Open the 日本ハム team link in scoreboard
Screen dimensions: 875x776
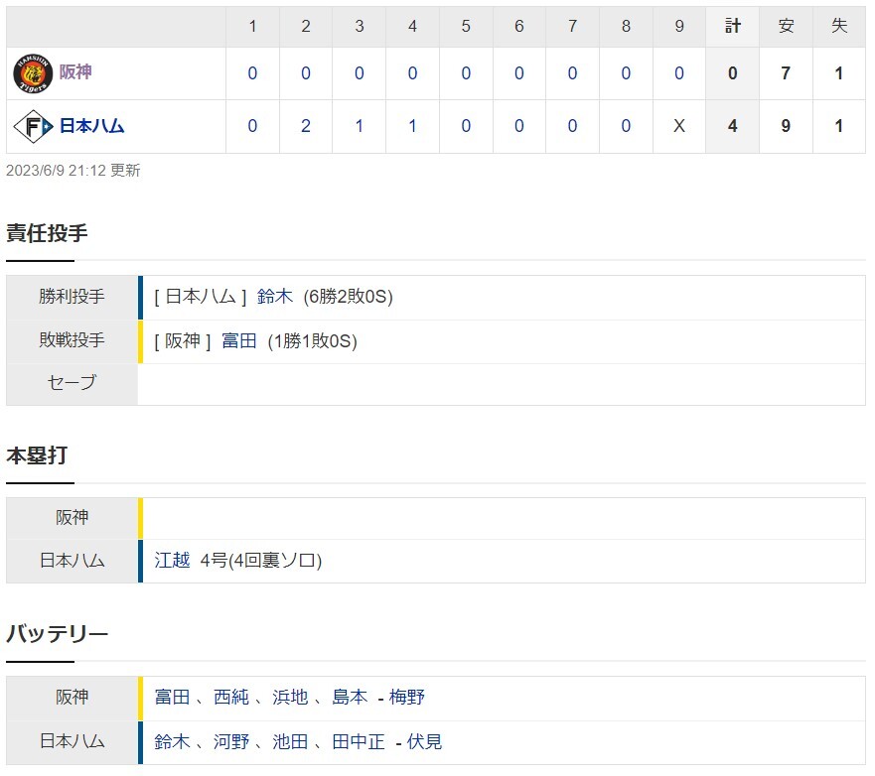click(x=91, y=126)
